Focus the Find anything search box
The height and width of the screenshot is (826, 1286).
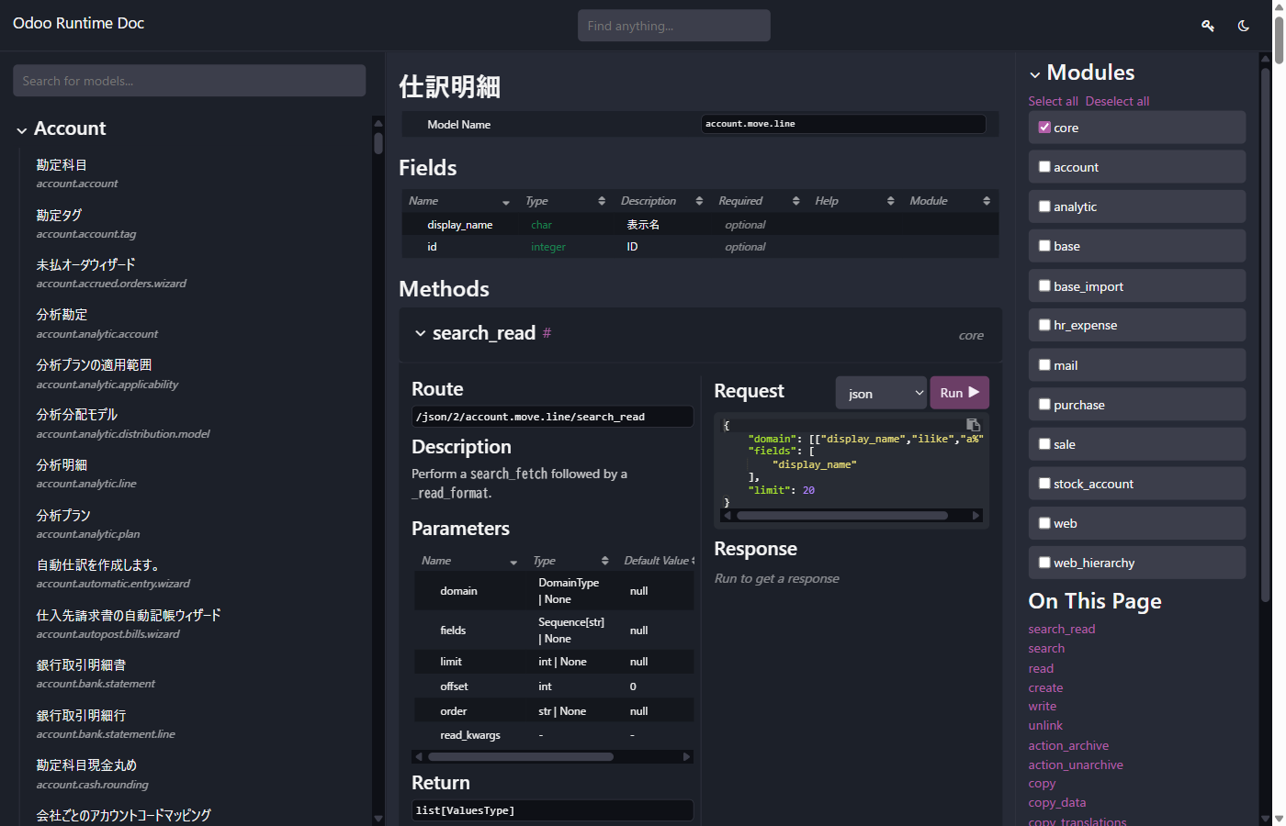(x=674, y=26)
